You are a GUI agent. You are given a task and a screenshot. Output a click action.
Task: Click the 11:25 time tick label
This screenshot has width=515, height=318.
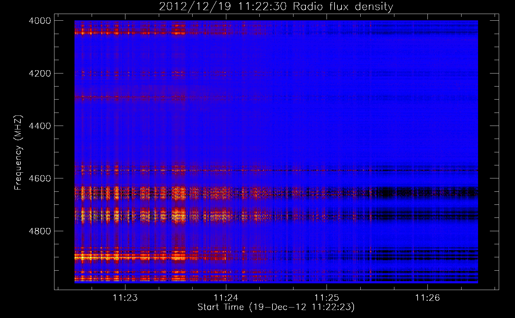tap(327, 298)
